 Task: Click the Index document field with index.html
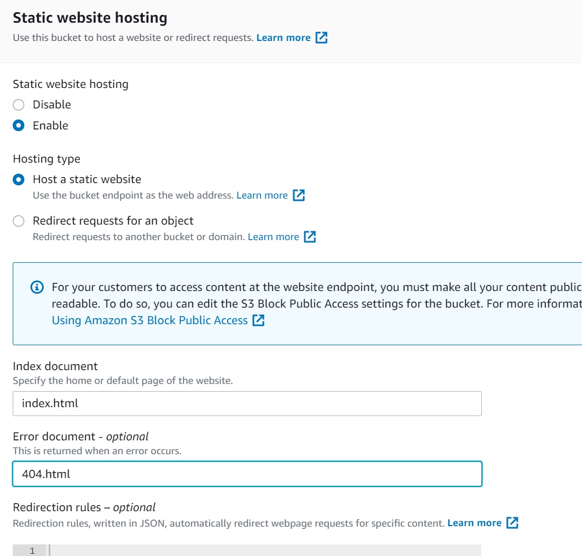247,403
